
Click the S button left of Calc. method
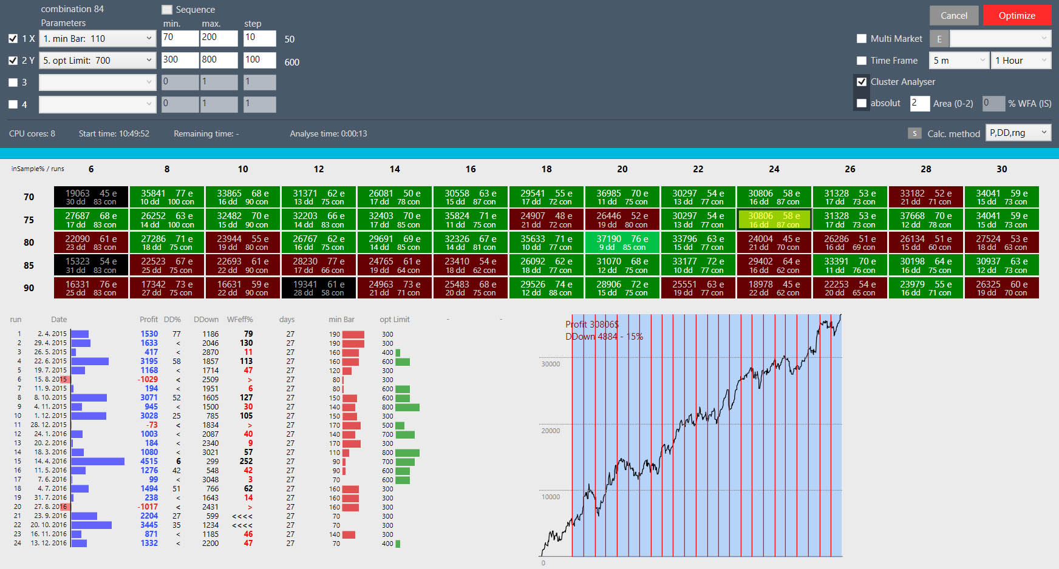[x=914, y=133]
